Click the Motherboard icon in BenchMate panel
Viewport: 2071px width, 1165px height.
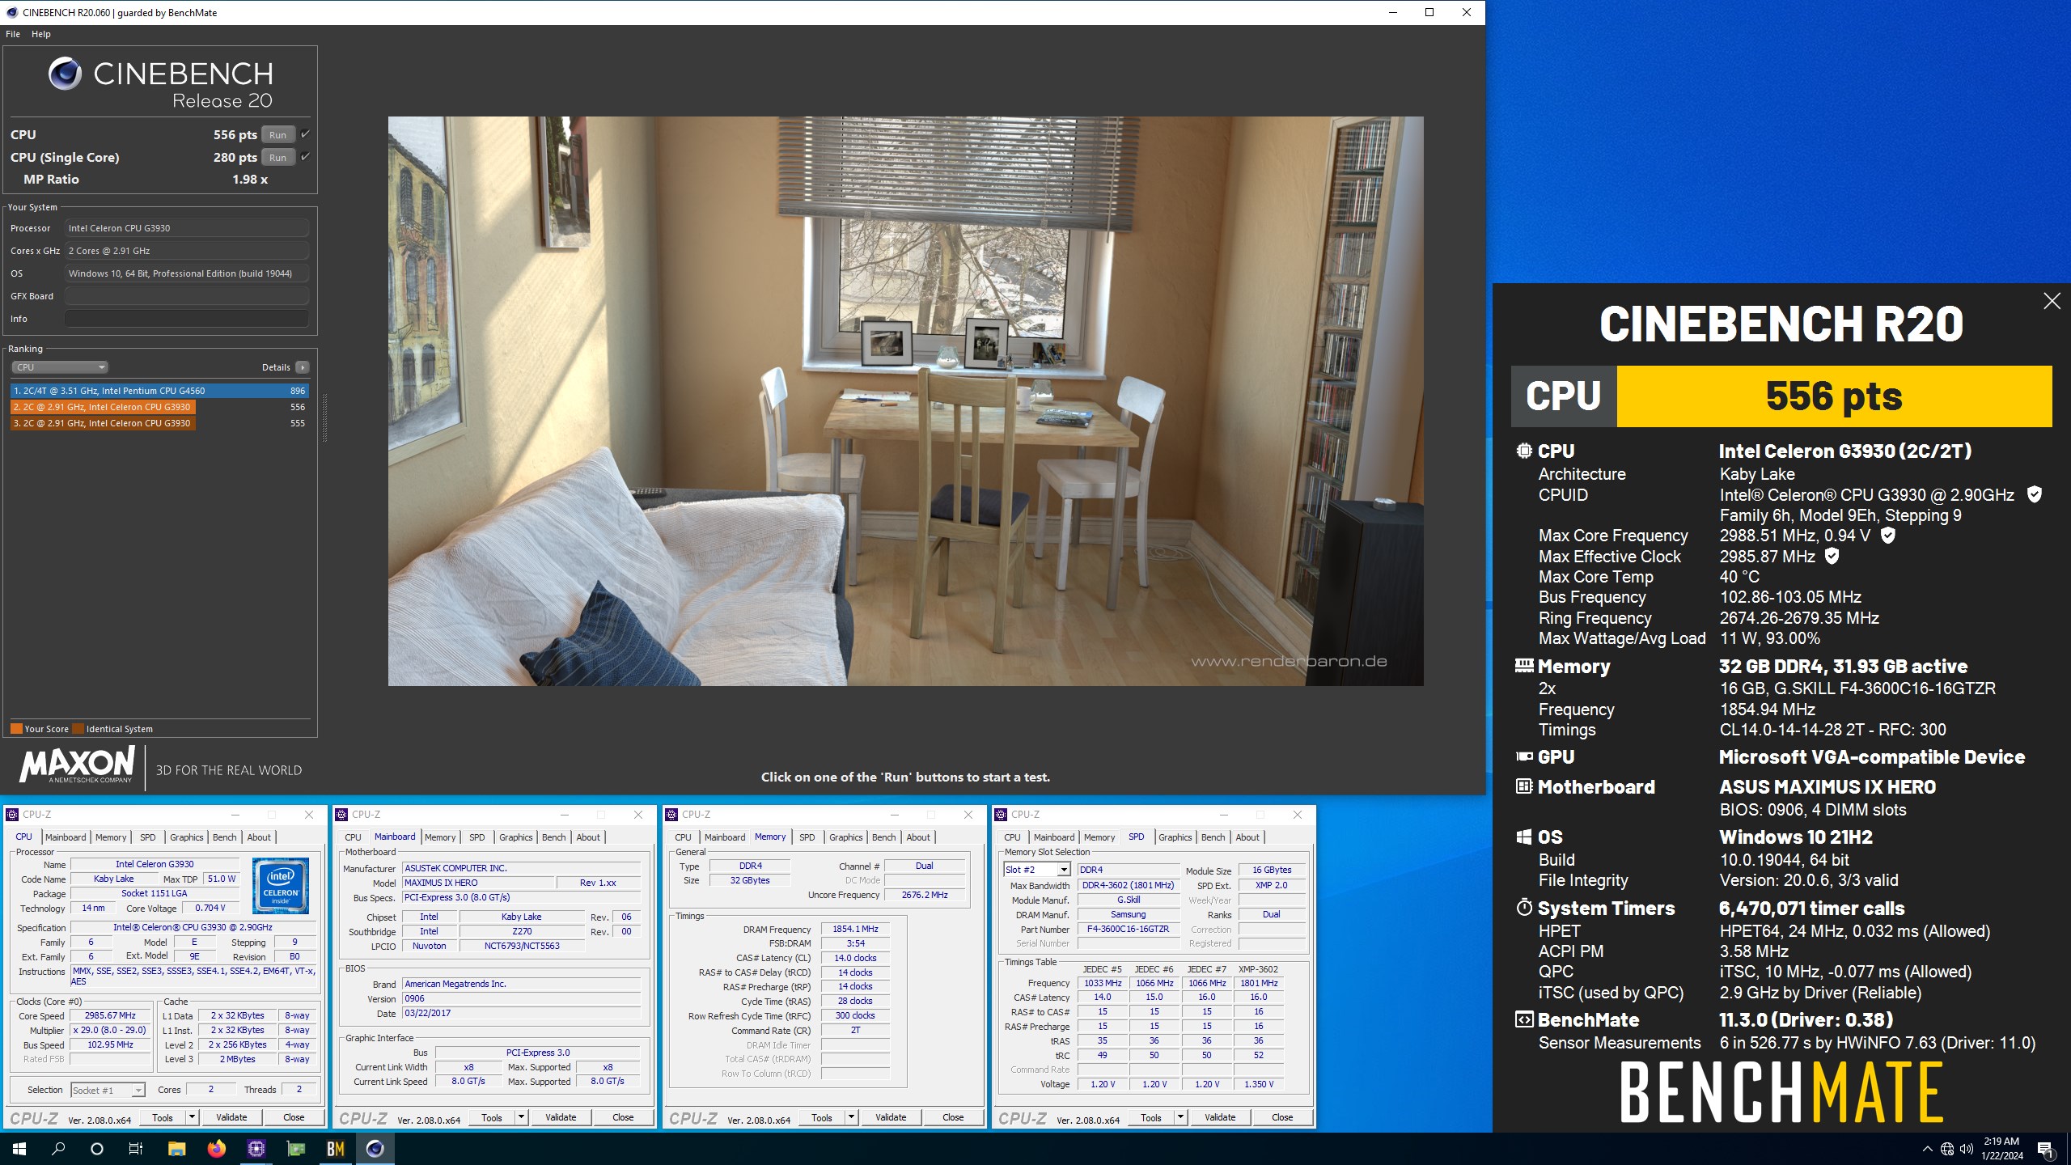(x=1524, y=786)
